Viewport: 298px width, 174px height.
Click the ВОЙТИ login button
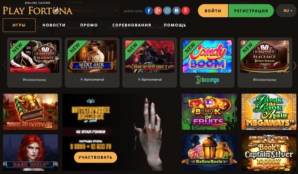click(x=213, y=11)
